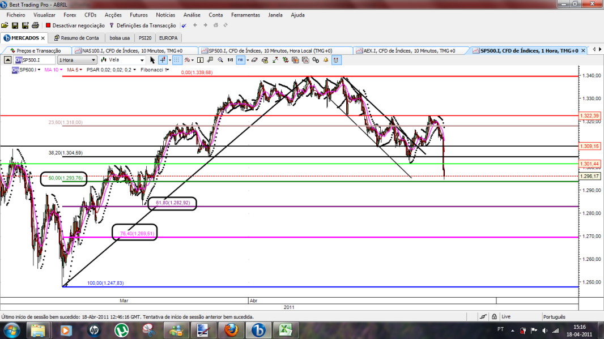Click the zoom magnifier icon
The height and width of the screenshot is (339, 604).
220,60
